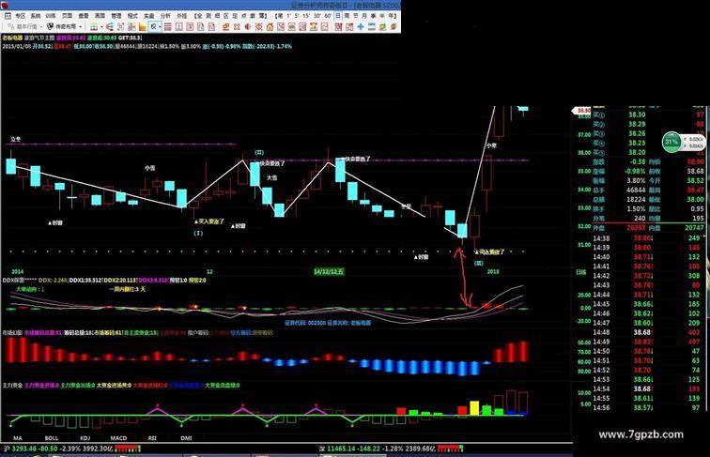Switch to the RSI indicator tab

[x=152, y=438]
